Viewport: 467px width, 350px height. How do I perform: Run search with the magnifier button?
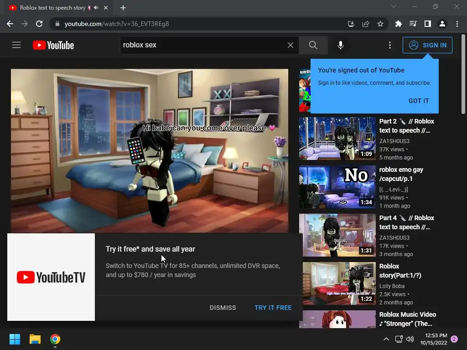coord(313,45)
